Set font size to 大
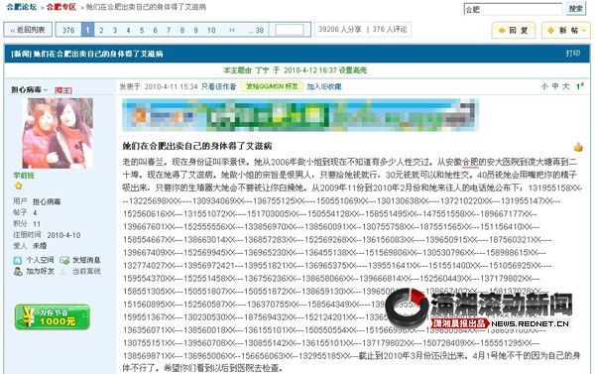Image resolution: width=595 pixels, height=374 pixels. click(x=566, y=86)
